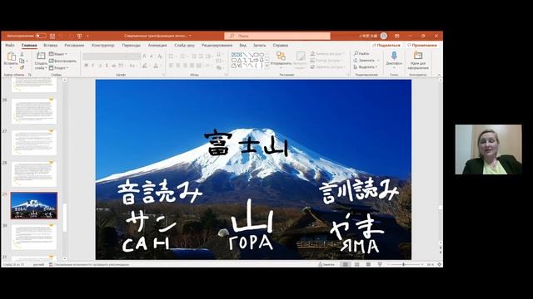The height and width of the screenshot is (299, 533).
Task: Select slide 26 thumbnail
Action: [34, 111]
